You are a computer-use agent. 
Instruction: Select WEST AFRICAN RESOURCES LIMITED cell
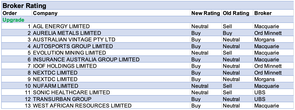pyautogui.click(x=82, y=106)
